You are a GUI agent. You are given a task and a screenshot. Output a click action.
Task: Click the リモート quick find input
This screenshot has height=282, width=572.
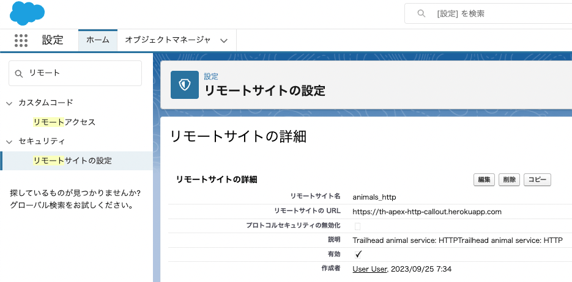tap(75, 73)
